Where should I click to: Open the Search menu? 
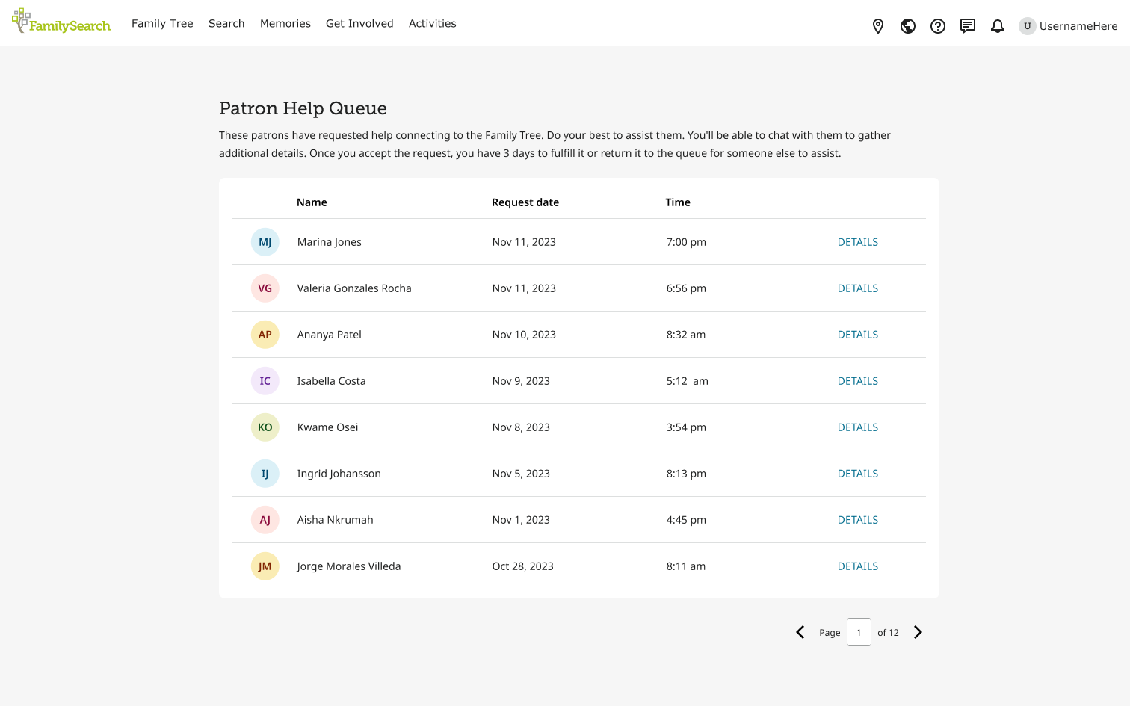[x=226, y=24]
